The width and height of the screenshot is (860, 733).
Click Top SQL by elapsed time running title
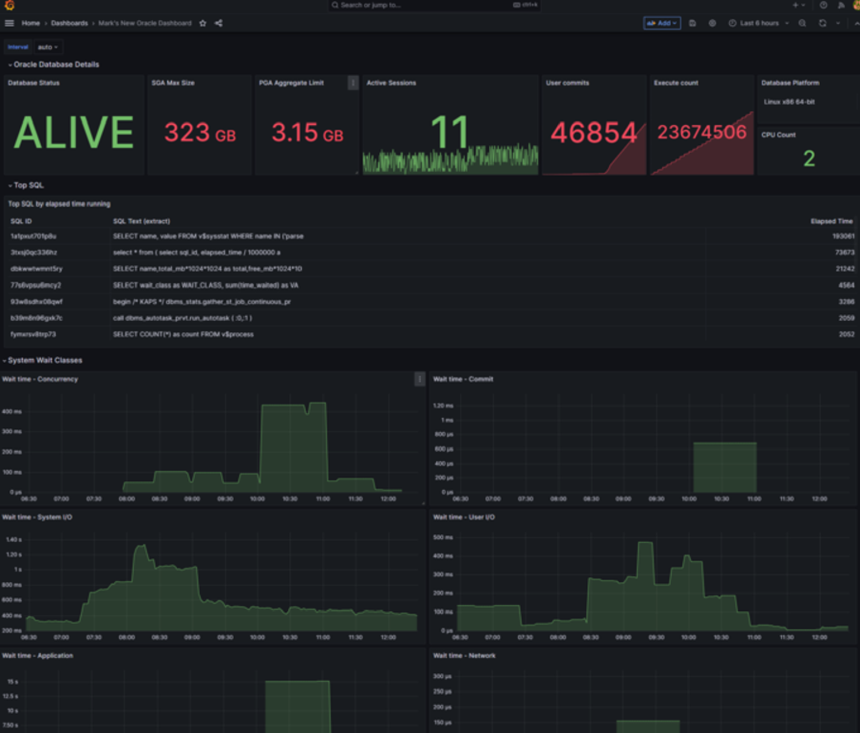coord(59,204)
